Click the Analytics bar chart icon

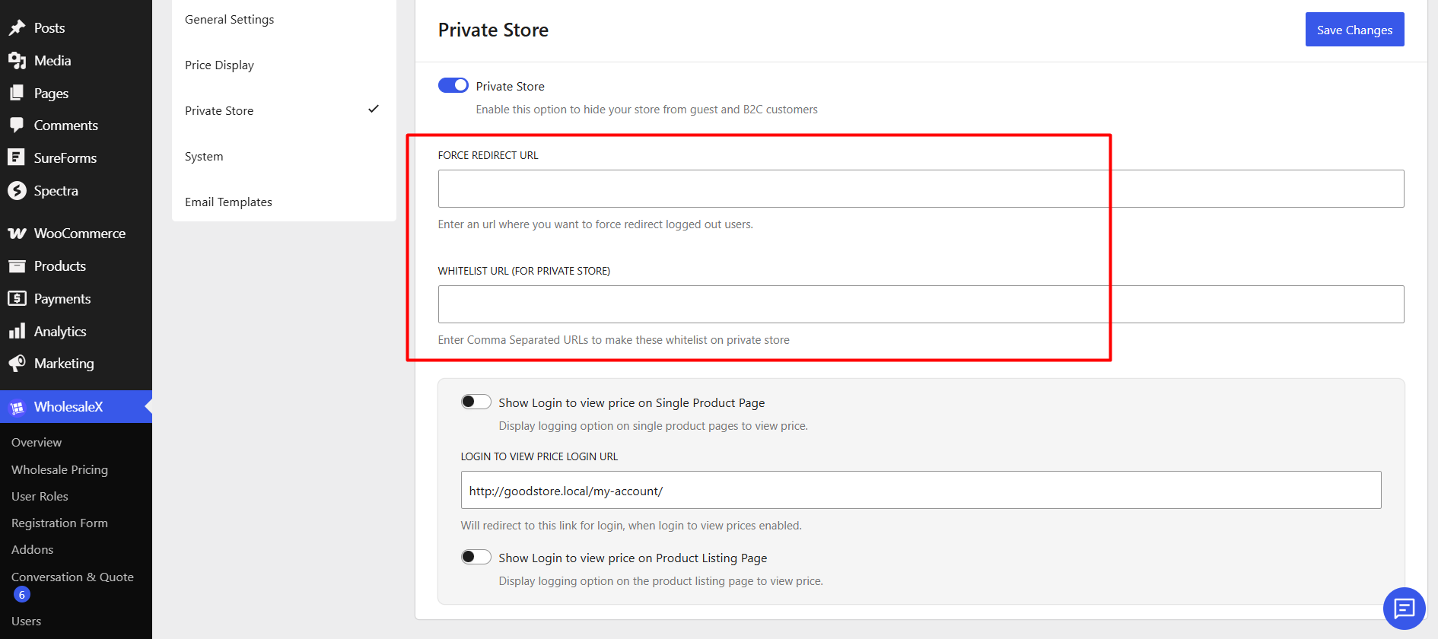pos(17,332)
